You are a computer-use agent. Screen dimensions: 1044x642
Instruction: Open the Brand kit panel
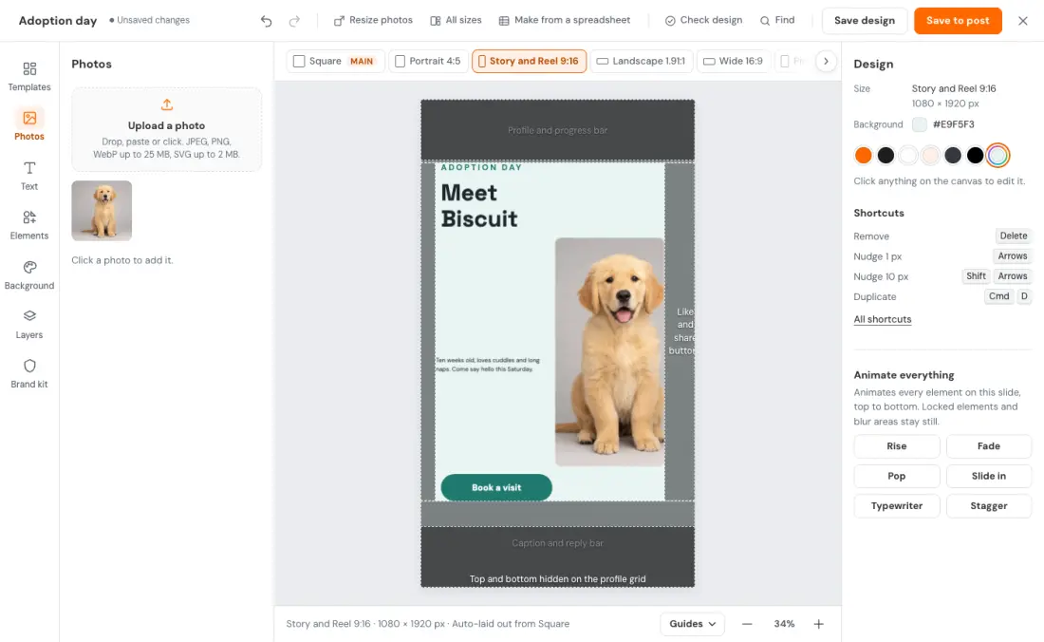tap(29, 373)
